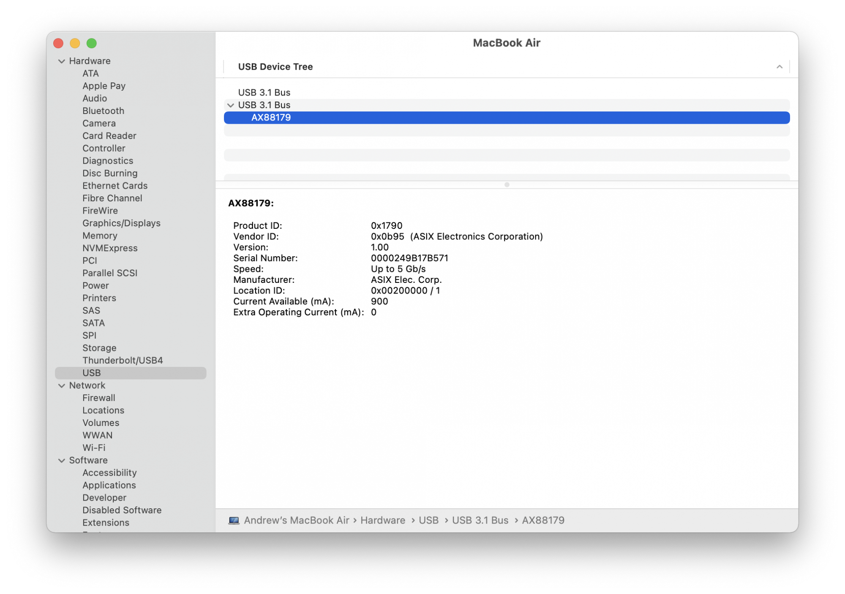
Task: Click the MacBook icon in path bar
Action: [x=234, y=520]
